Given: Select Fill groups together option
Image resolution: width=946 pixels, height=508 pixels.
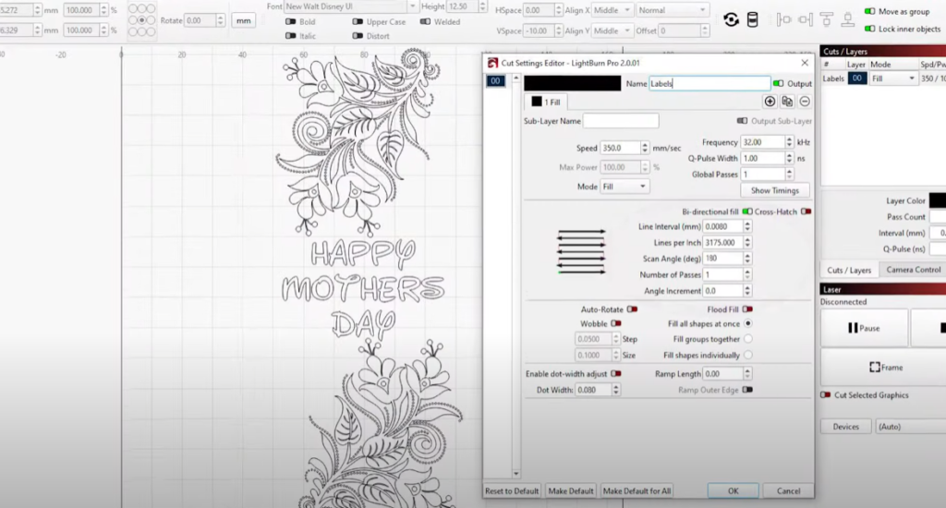Looking at the screenshot, I should click(747, 339).
